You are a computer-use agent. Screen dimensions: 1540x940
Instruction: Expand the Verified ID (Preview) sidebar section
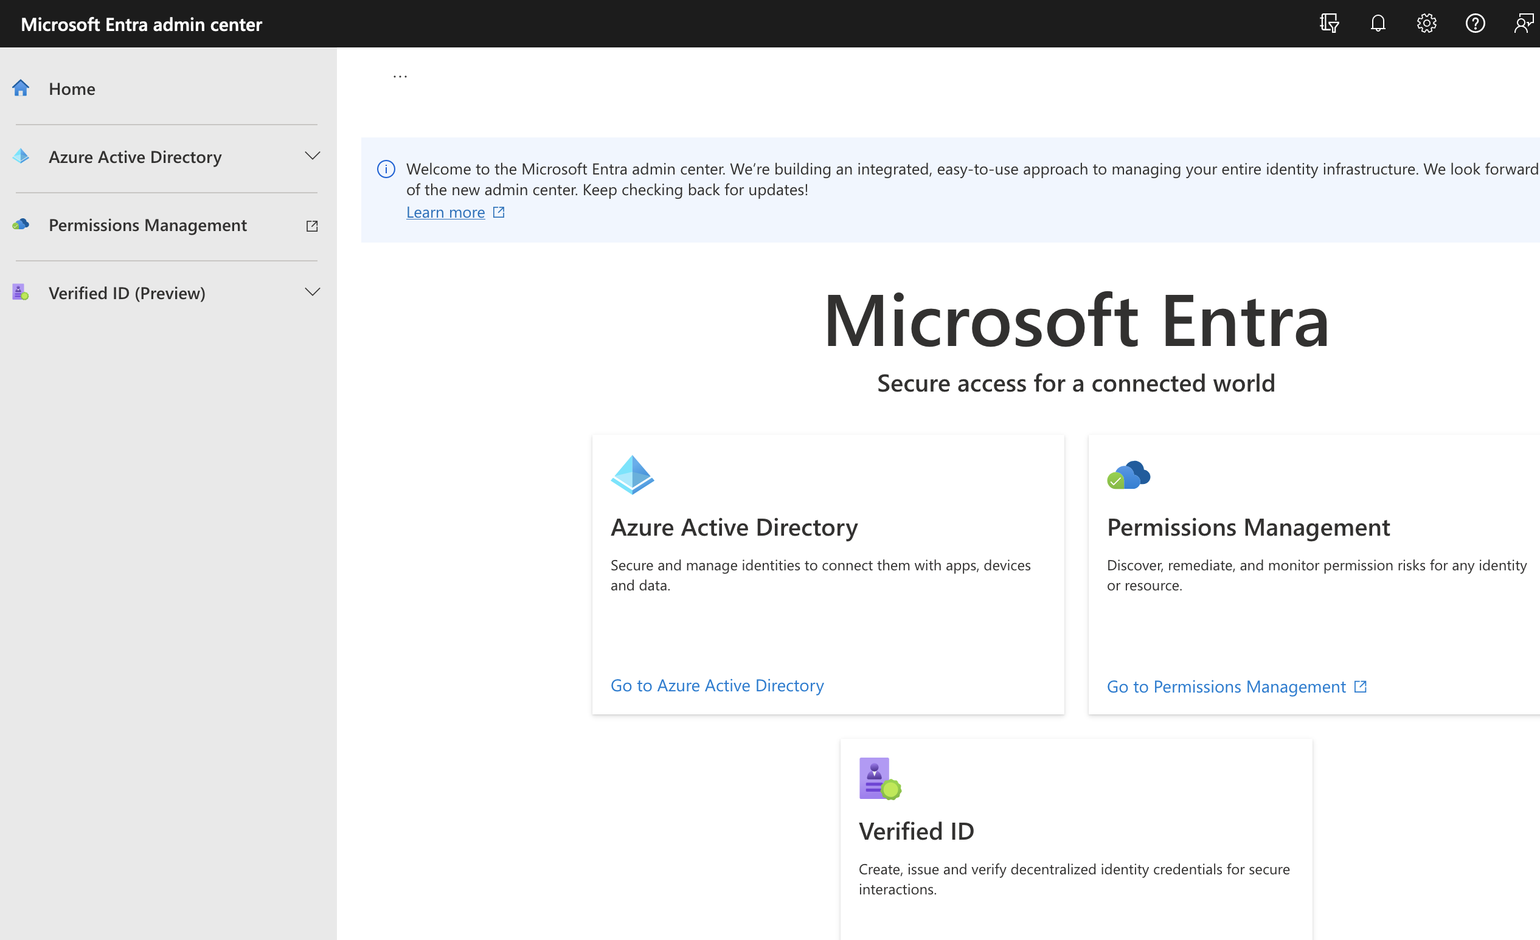313,291
